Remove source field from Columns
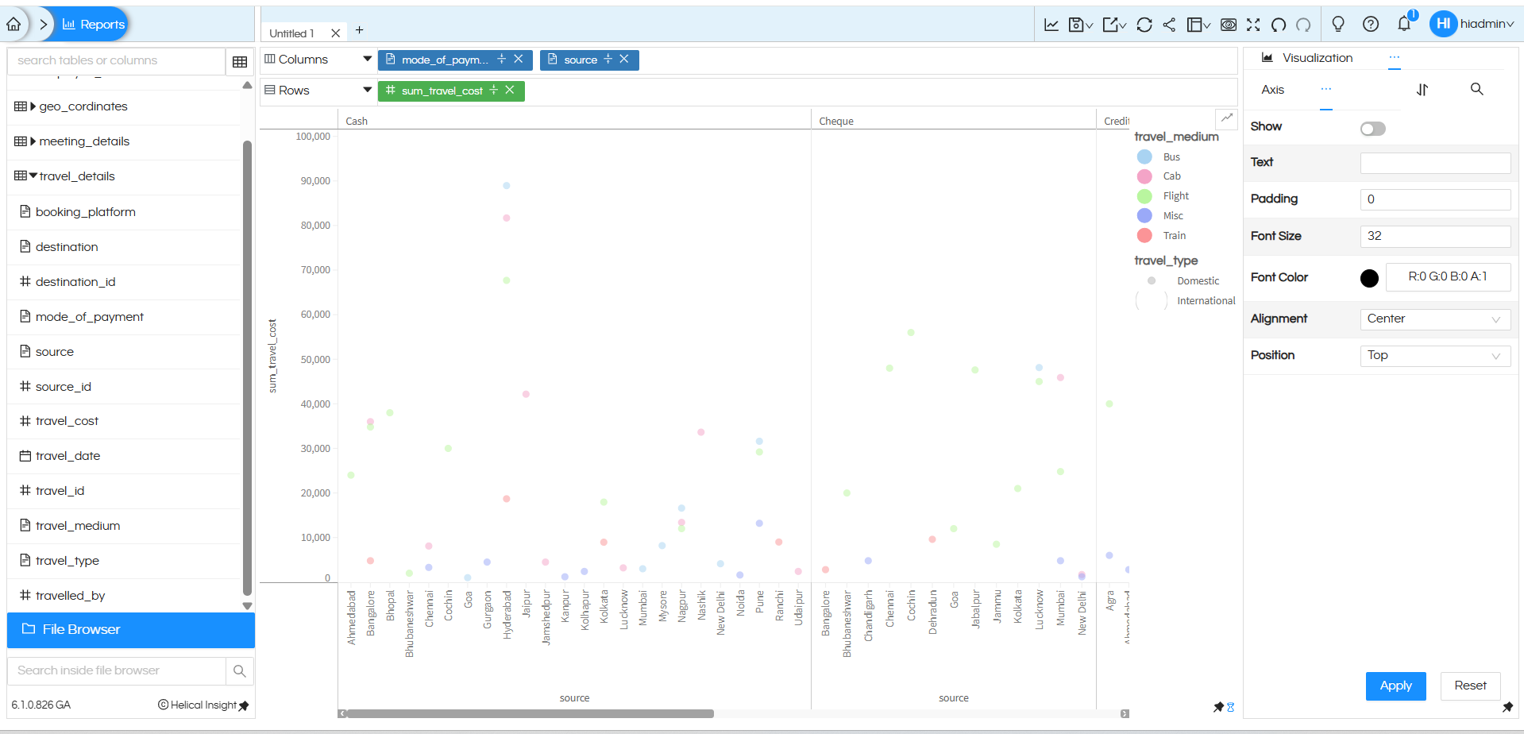 (x=624, y=59)
